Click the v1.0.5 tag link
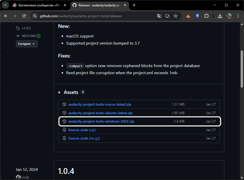 pyautogui.click(x=26, y=28)
